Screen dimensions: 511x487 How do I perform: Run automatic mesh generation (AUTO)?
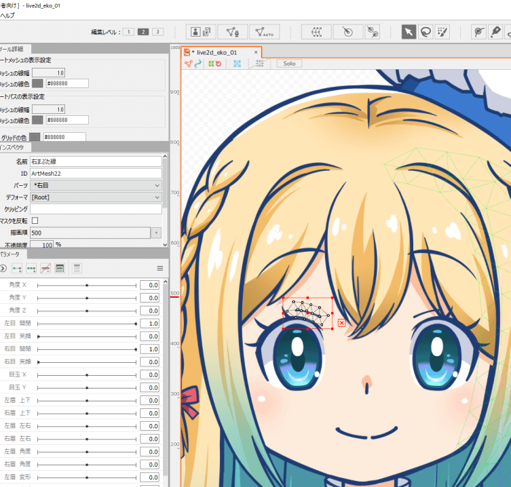point(264,32)
